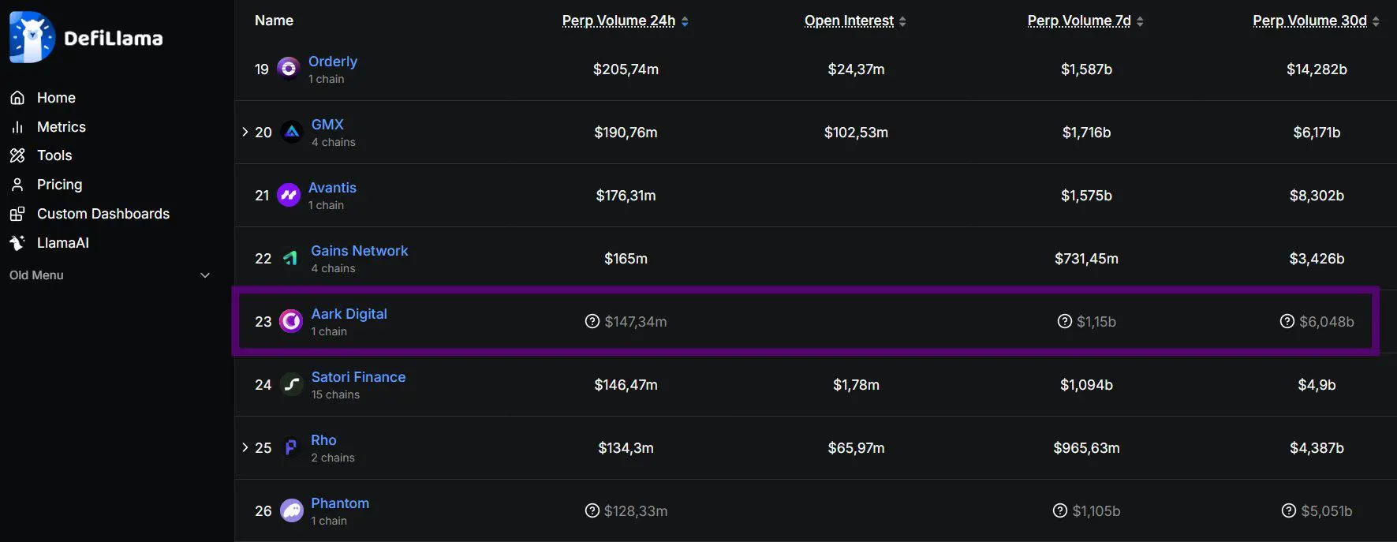Go to Custom Dashboards page
This screenshot has width=1397, height=542.
tap(103, 214)
